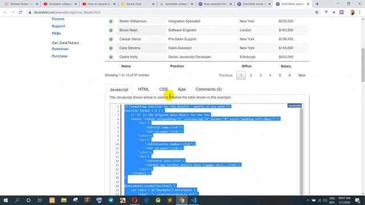
Task: Click the Salary footer column header
Action: 286,66
